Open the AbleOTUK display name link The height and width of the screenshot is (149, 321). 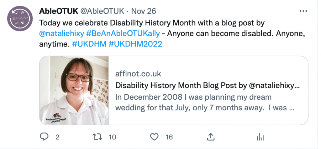coord(58,11)
